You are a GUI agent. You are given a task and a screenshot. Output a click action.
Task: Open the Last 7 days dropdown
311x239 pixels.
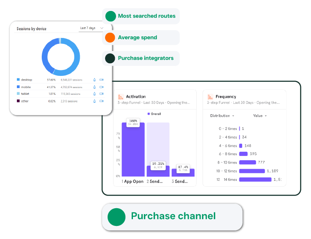click(91, 28)
